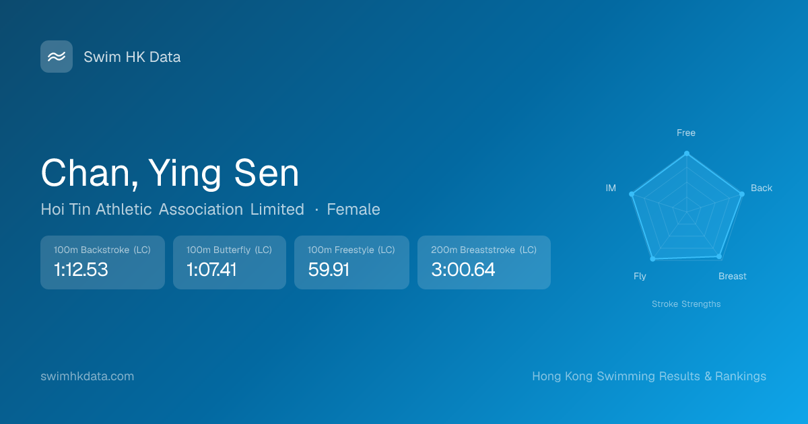Open the 200m Breaststroke (LC) time card
Screen dimensions: 808x424
click(x=483, y=262)
